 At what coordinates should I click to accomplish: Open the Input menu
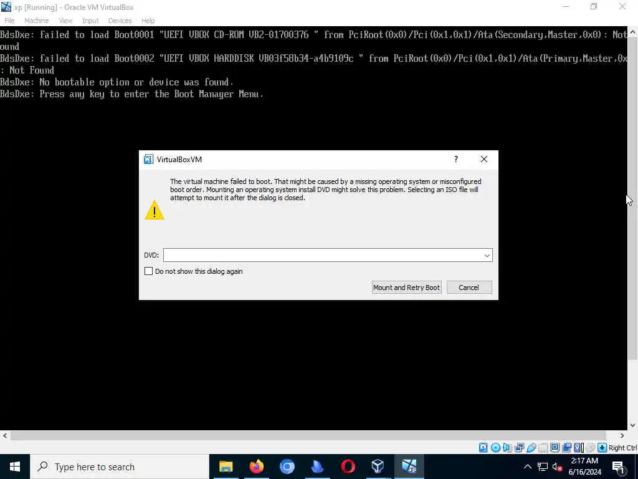(90, 21)
